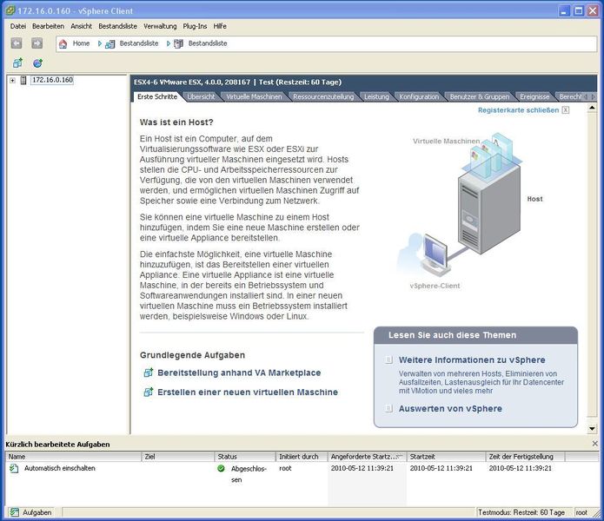Open Weitere Informationen zu vSphere link

tap(472, 359)
